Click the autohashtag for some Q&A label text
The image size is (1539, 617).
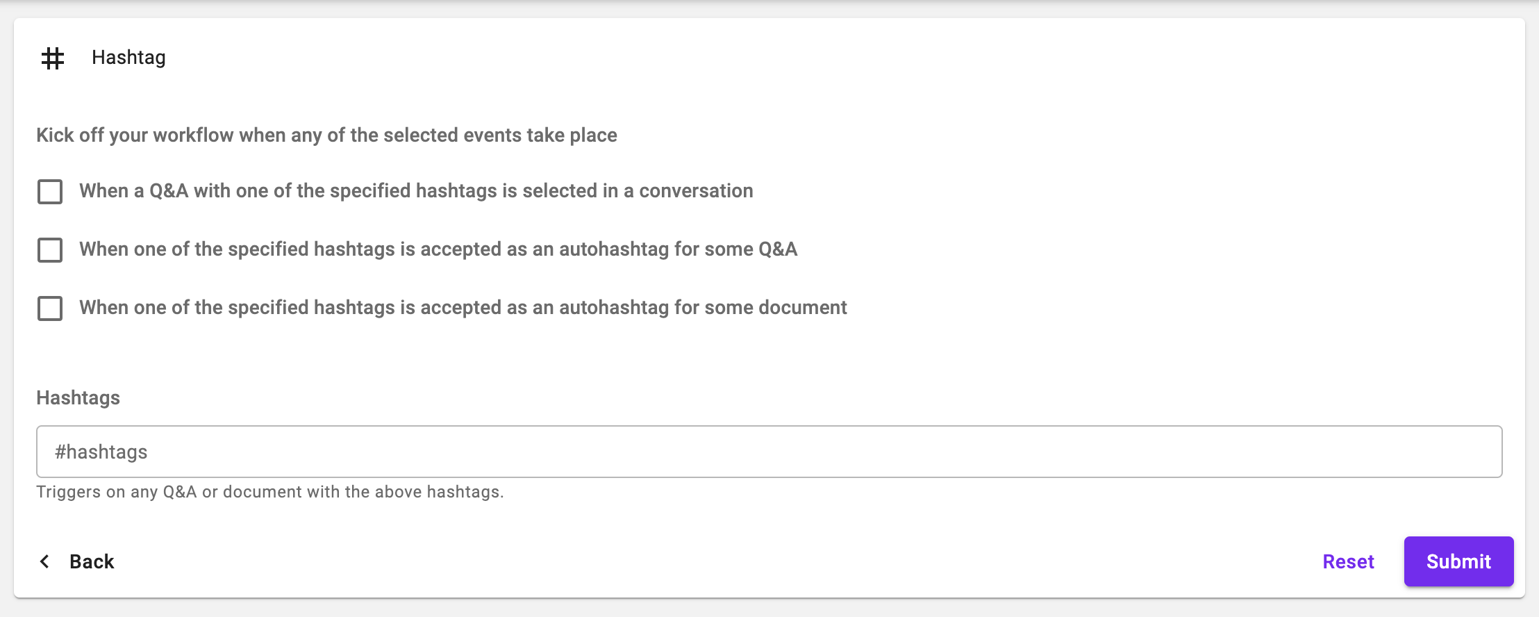coord(438,249)
